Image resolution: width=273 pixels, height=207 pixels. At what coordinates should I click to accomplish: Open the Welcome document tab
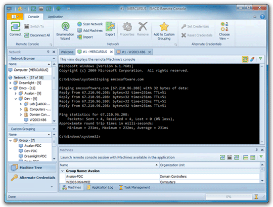67,52
